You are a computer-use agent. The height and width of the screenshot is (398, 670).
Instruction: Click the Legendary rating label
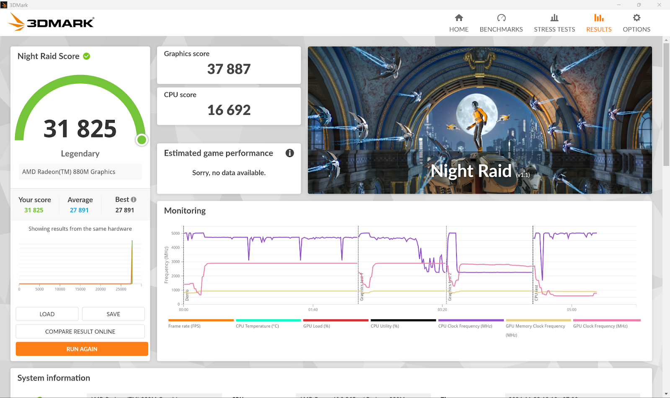click(x=80, y=154)
